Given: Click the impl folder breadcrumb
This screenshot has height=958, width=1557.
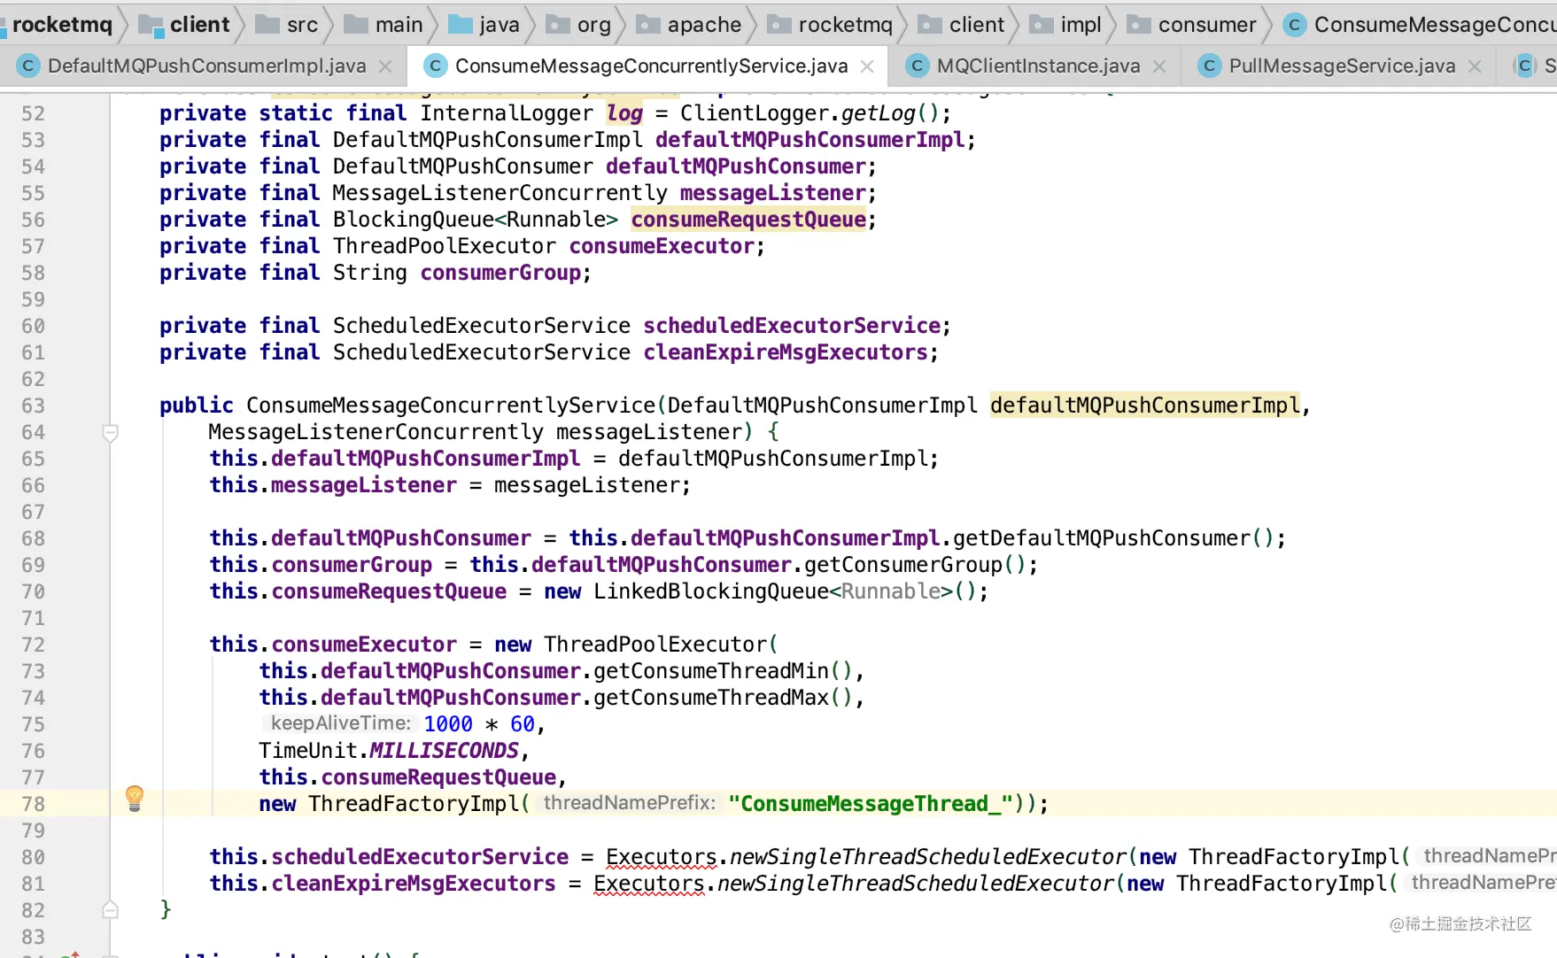Looking at the screenshot, I should pos(1065,25).
